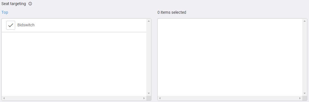The width and height of the screenshot is (309, 102).
Task: Click empty area below Bidswitch in available list
Action: (74, 64)
